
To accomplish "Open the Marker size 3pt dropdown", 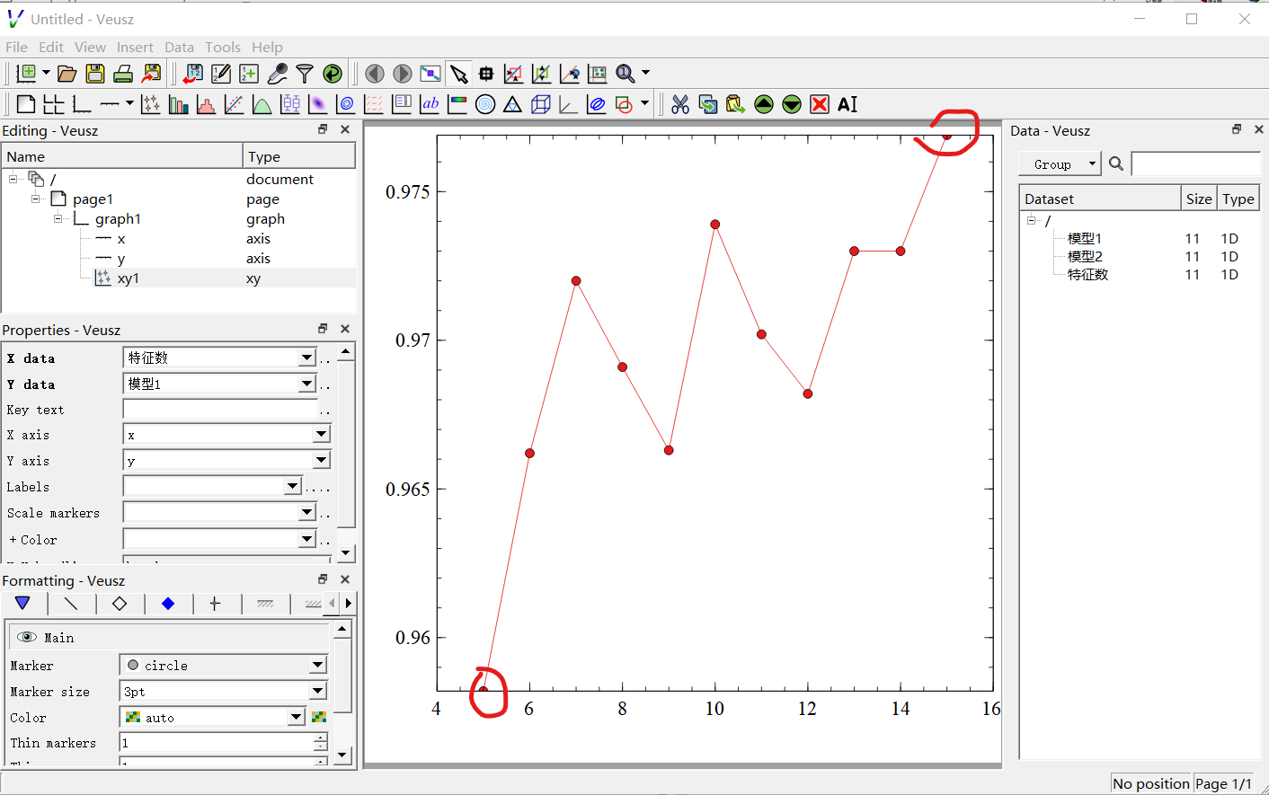I will pyautogui.click(x=317, y=691).
